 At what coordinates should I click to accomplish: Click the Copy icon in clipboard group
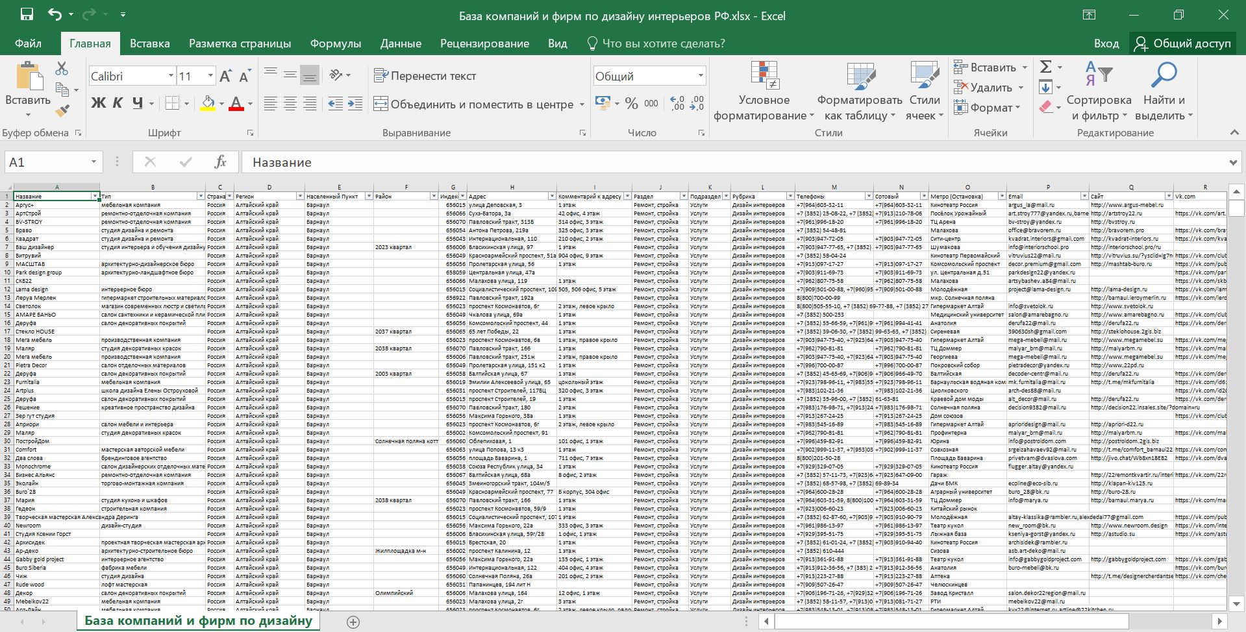click(x=62, y=90)
